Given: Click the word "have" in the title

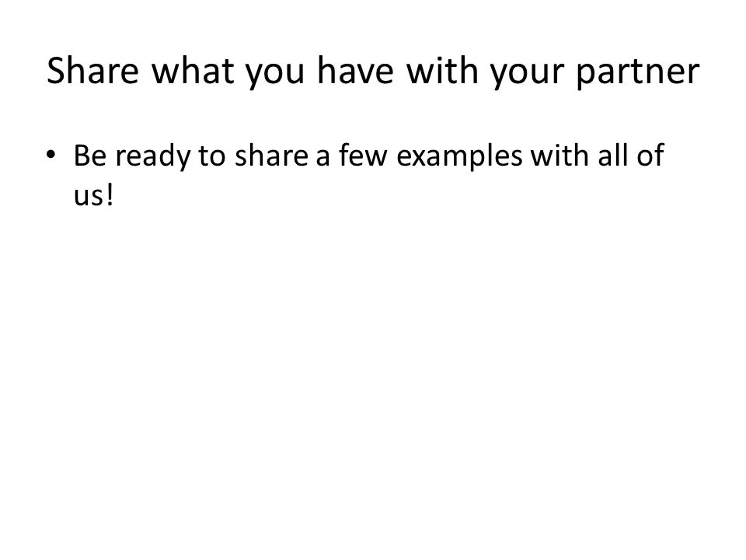Looking at the screenshot, I should point(355,71).
